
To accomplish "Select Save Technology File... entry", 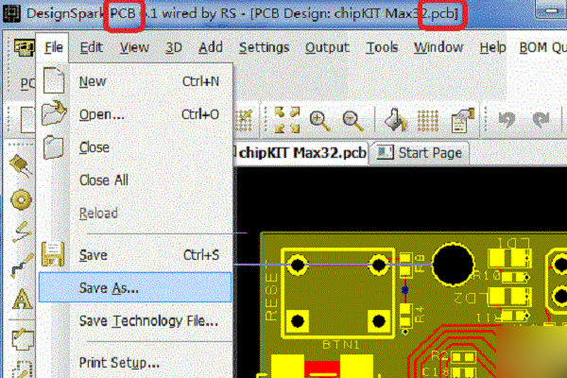I will (135, 321).
